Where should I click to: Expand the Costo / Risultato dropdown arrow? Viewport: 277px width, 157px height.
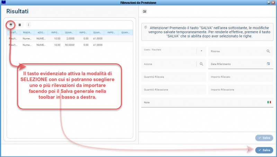point(202,51)
